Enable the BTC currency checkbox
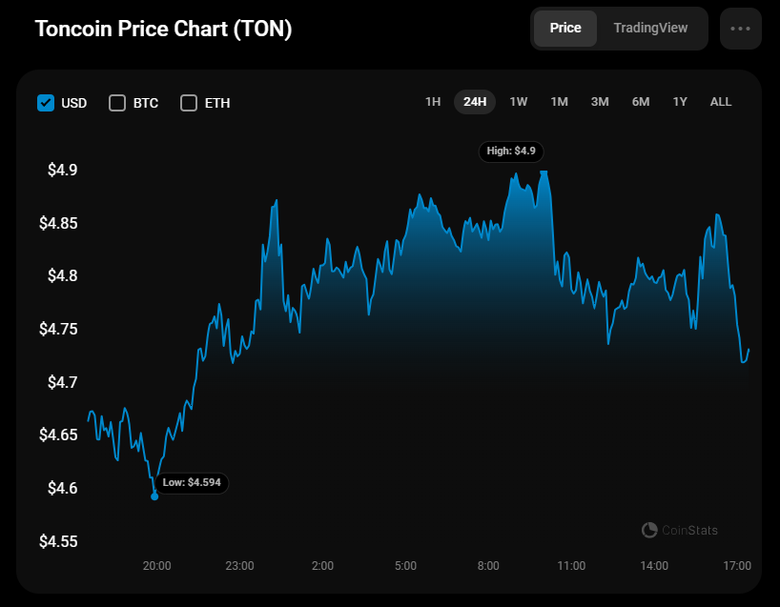The image size is (780, 607). coord(117,103)
